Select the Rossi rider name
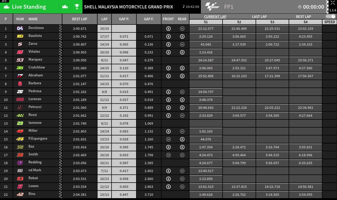Image resolution: width=337 pixels, height=200 pixels. tap(33, 115)
